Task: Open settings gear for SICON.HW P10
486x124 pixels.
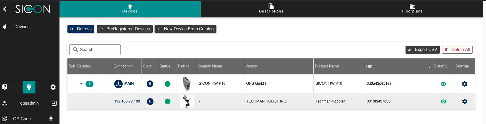Action: click(x=464, y=84)
